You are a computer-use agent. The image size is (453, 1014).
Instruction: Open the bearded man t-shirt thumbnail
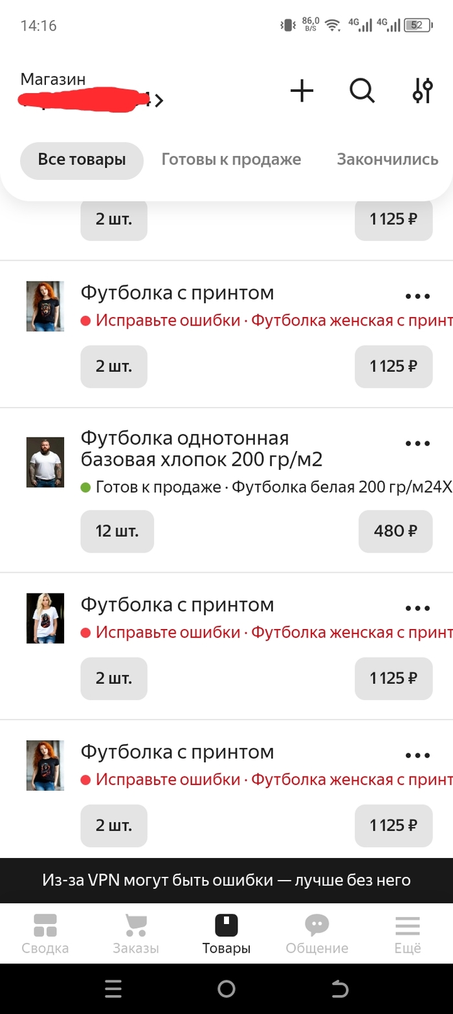45,462
